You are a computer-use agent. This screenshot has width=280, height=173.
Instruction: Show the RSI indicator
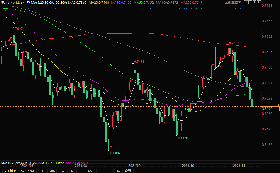tap(101, 171)
